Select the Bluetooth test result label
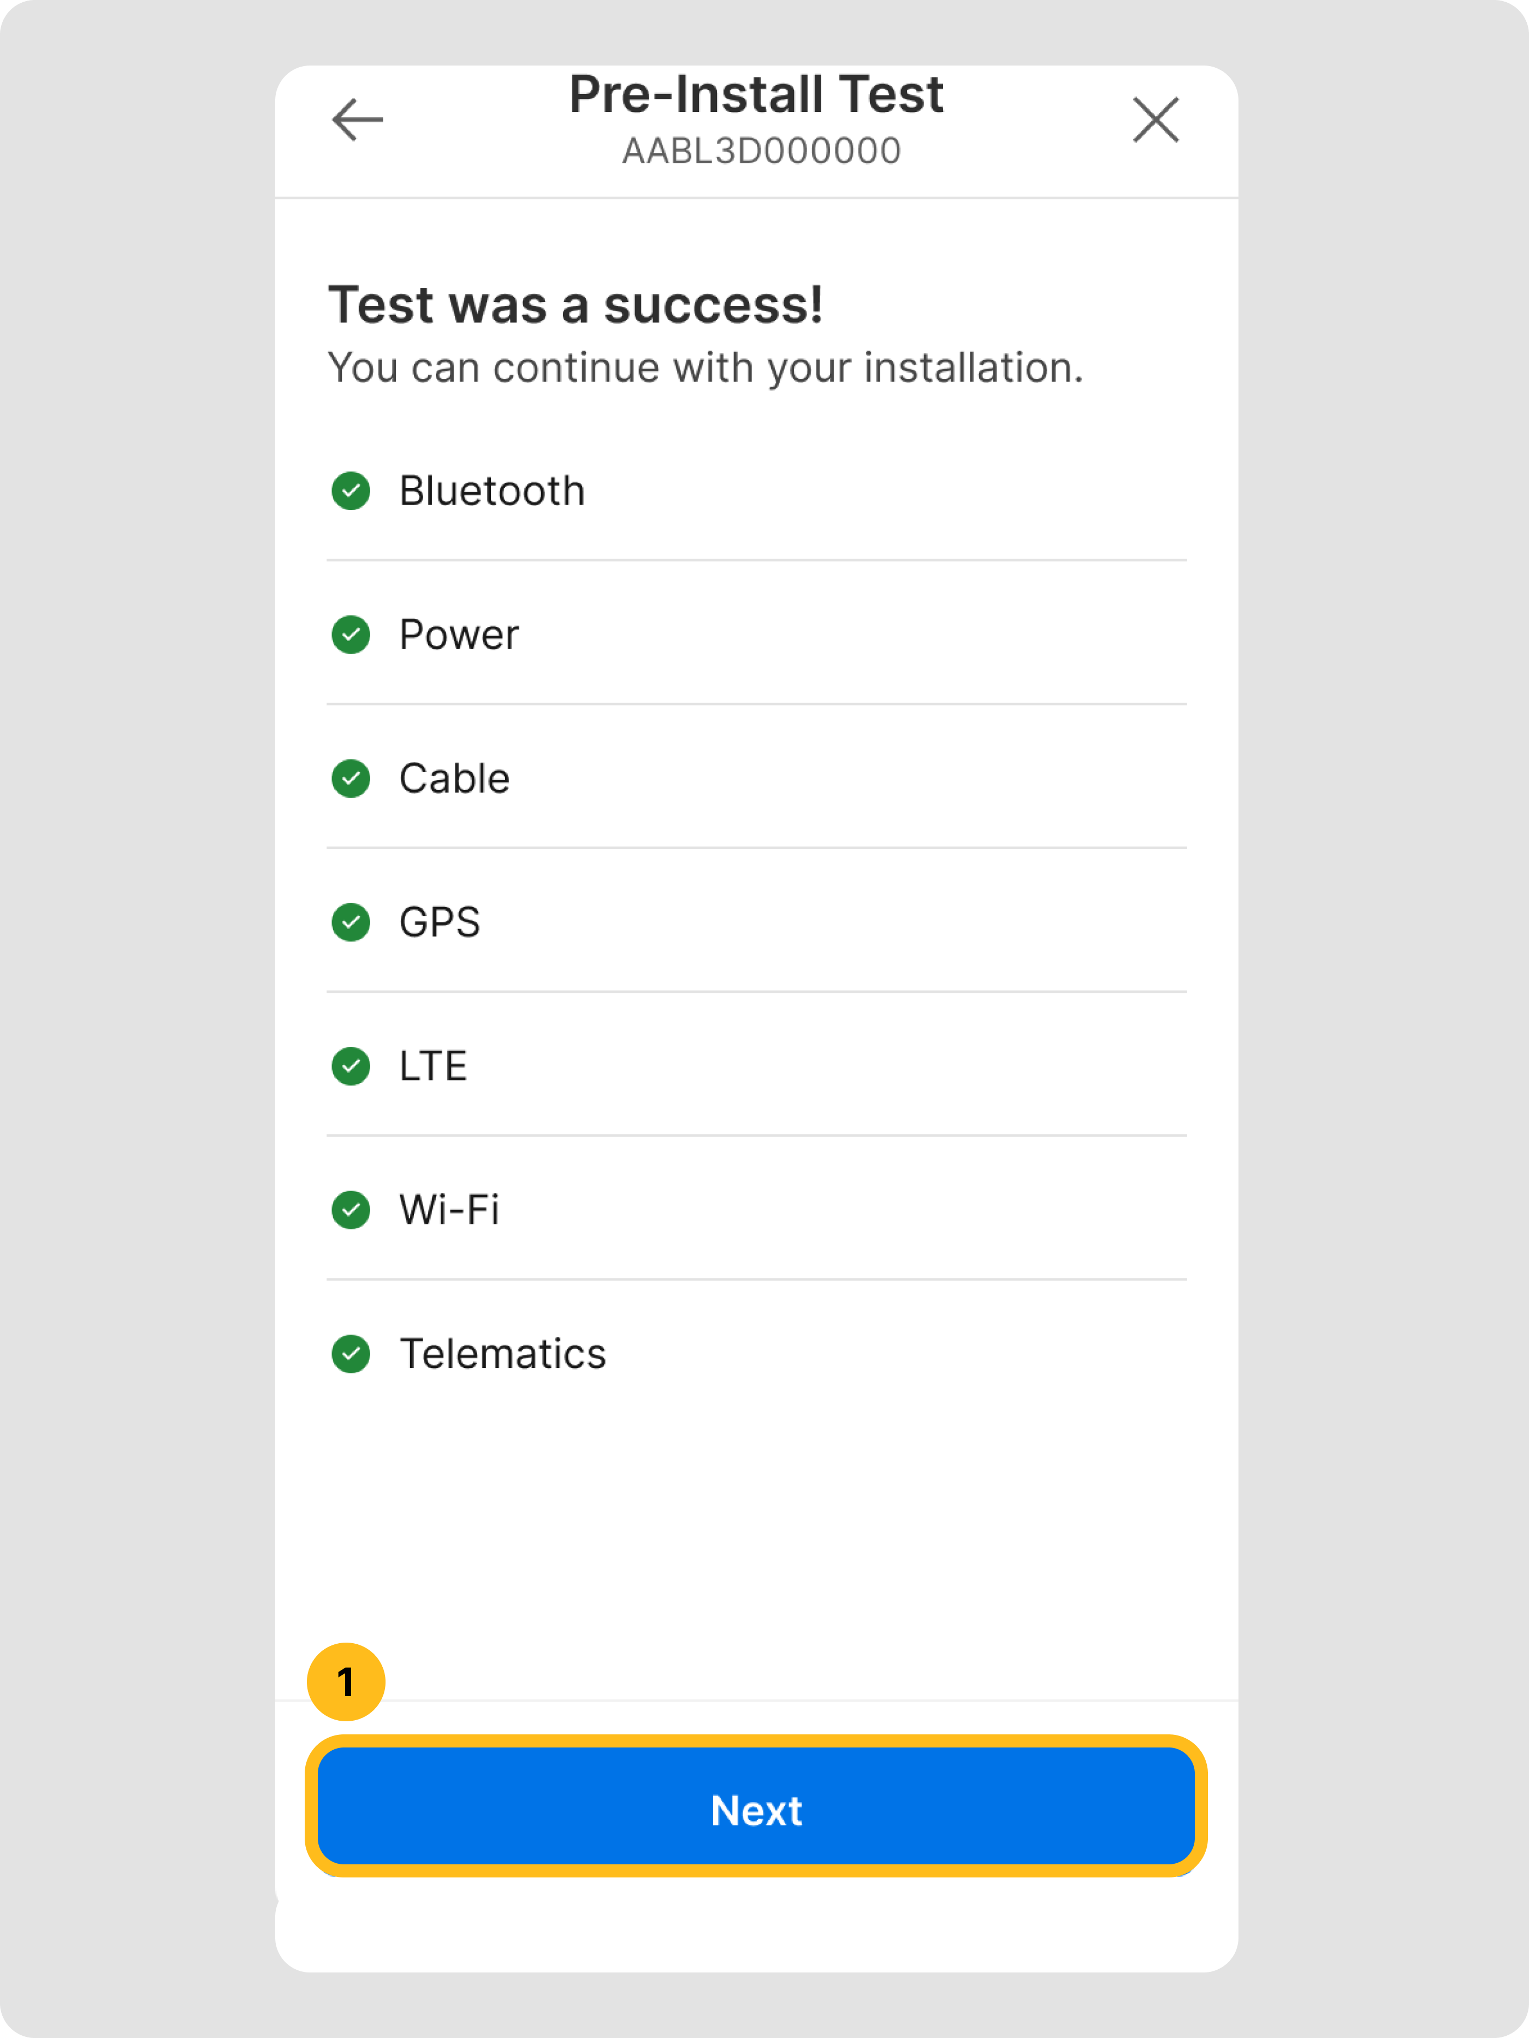Viewport: 1529px width, 2038px height. (492, 491)
